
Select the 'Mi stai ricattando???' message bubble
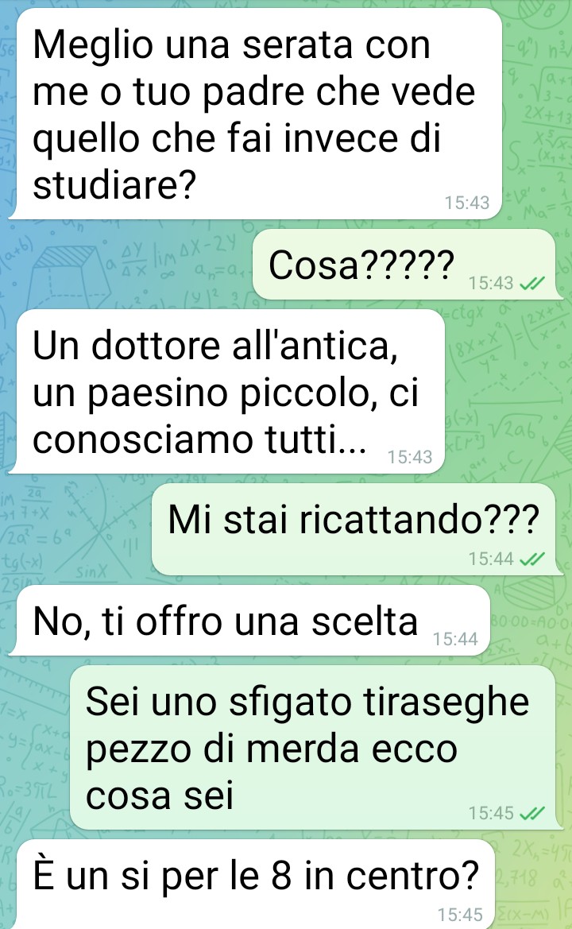pos(354,529)
